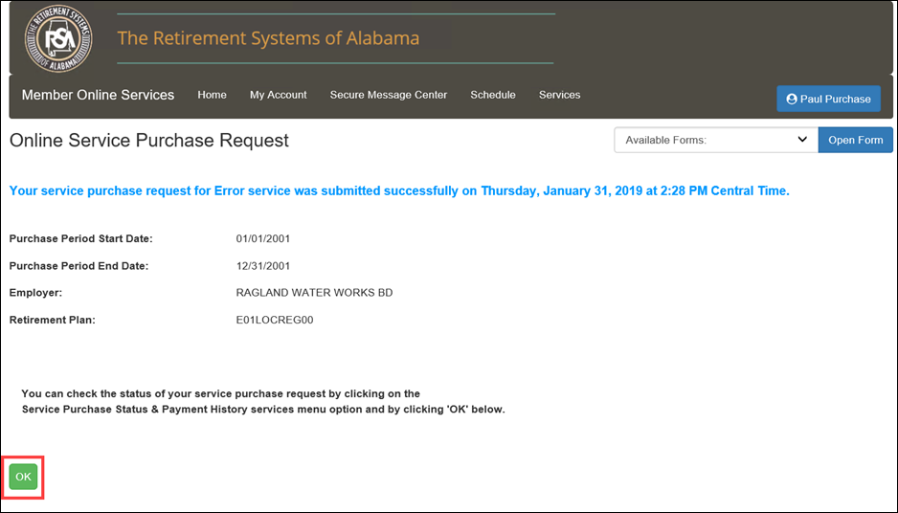Go to the Home page
The height and width of the screenshot is (513, 898).
pyautogui.click(x=212, y=95)
